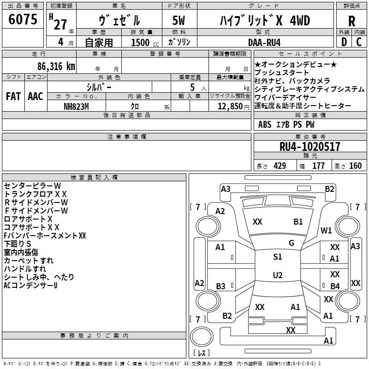
Task: Click the S1 mark on roof diagram
Action: pos(278,256)
